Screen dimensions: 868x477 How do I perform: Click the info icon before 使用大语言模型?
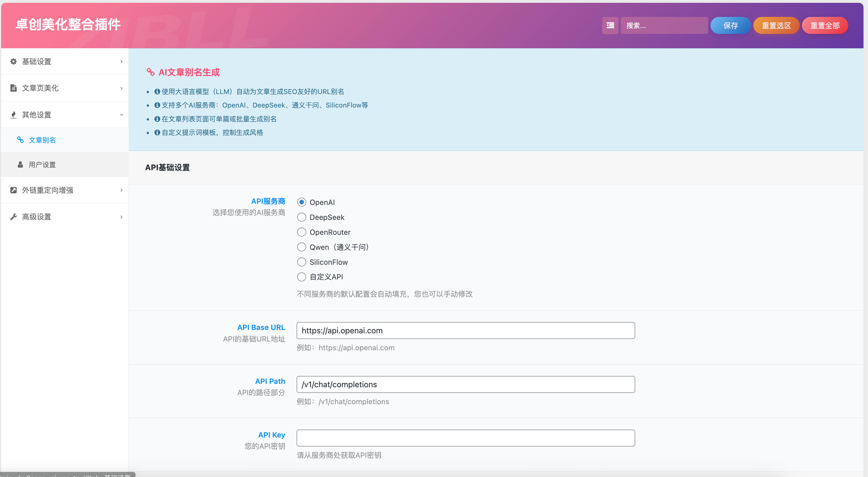click(157, 91)
